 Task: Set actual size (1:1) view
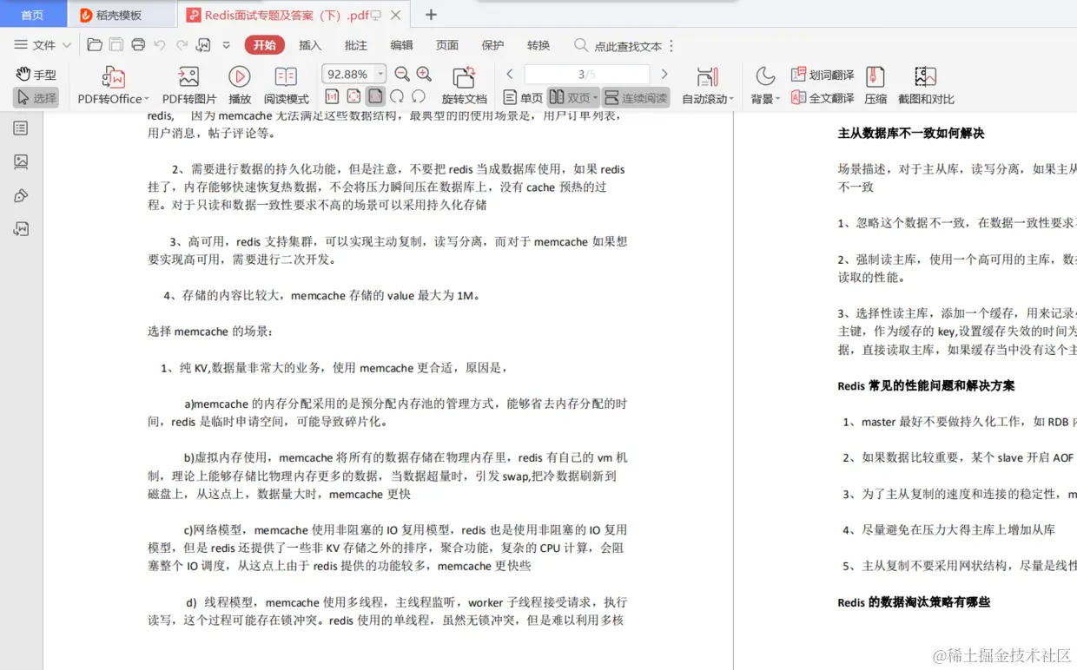coord(332,96)
